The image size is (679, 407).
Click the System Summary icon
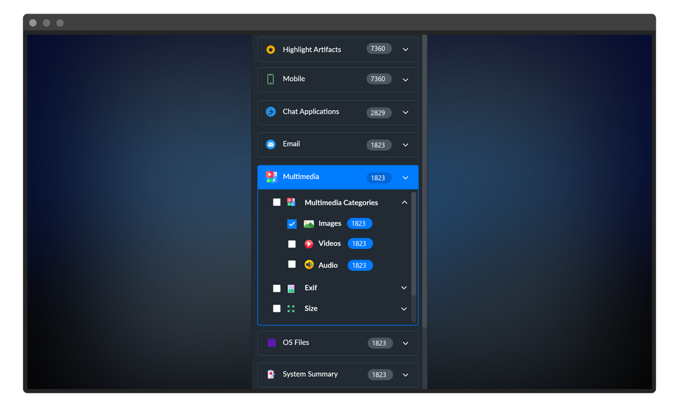(x=271, y=374)
